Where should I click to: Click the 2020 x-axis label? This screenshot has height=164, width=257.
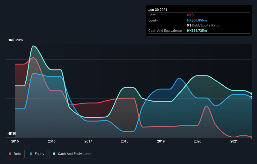coord(198,141)
